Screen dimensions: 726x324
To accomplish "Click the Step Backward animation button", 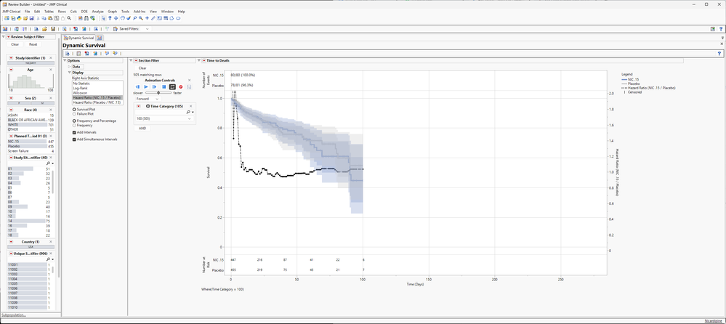I will [137, 86].
